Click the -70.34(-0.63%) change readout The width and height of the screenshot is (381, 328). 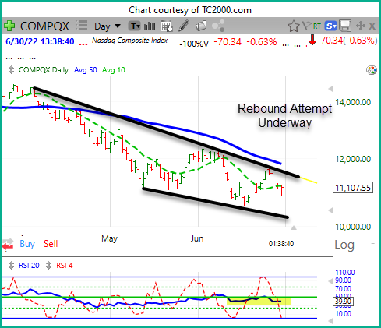[347, 41]
